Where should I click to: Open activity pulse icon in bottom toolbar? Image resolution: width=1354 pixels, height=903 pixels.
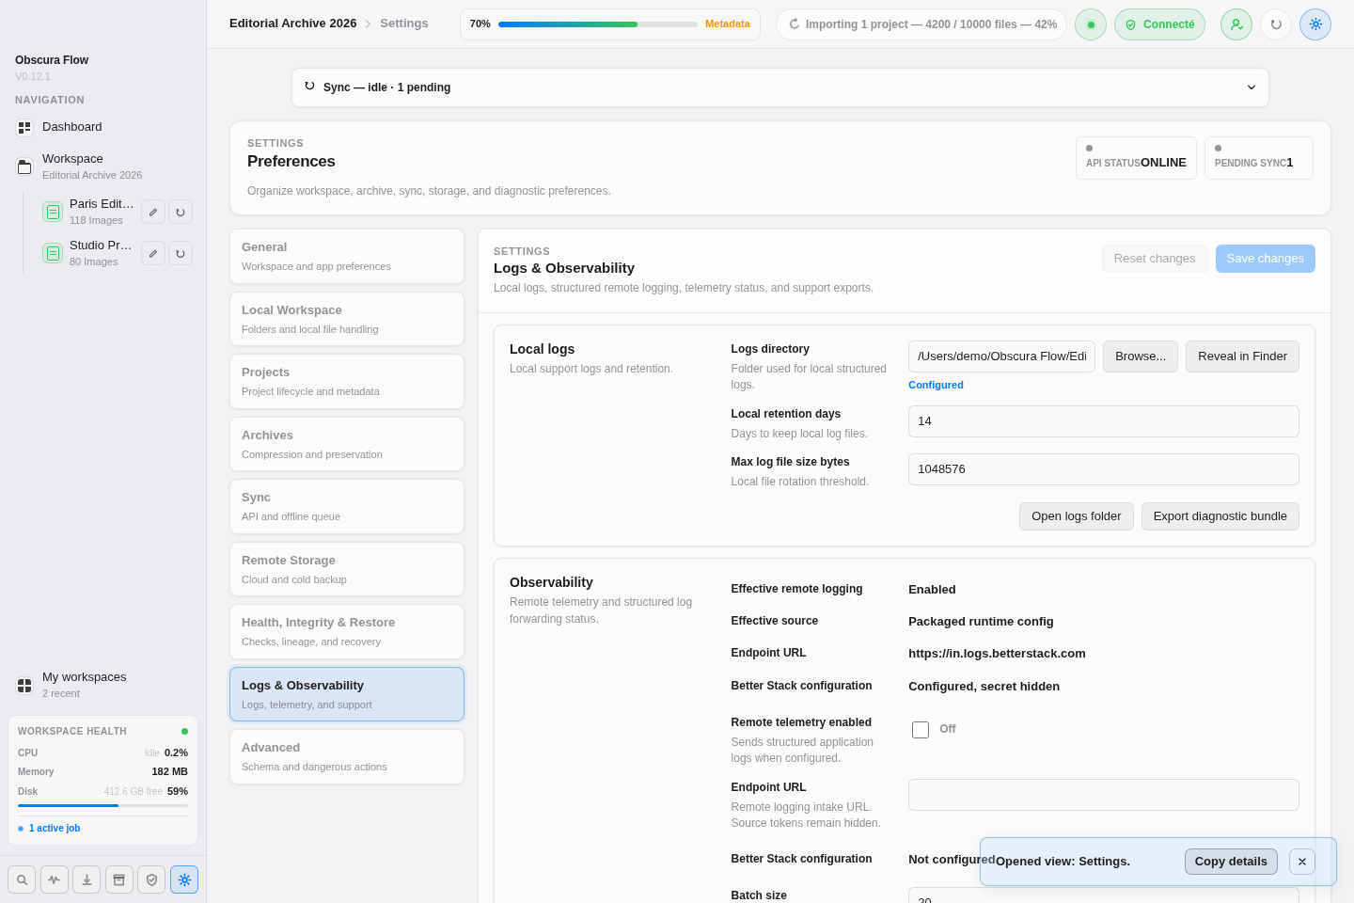click(x=55, y=879)
